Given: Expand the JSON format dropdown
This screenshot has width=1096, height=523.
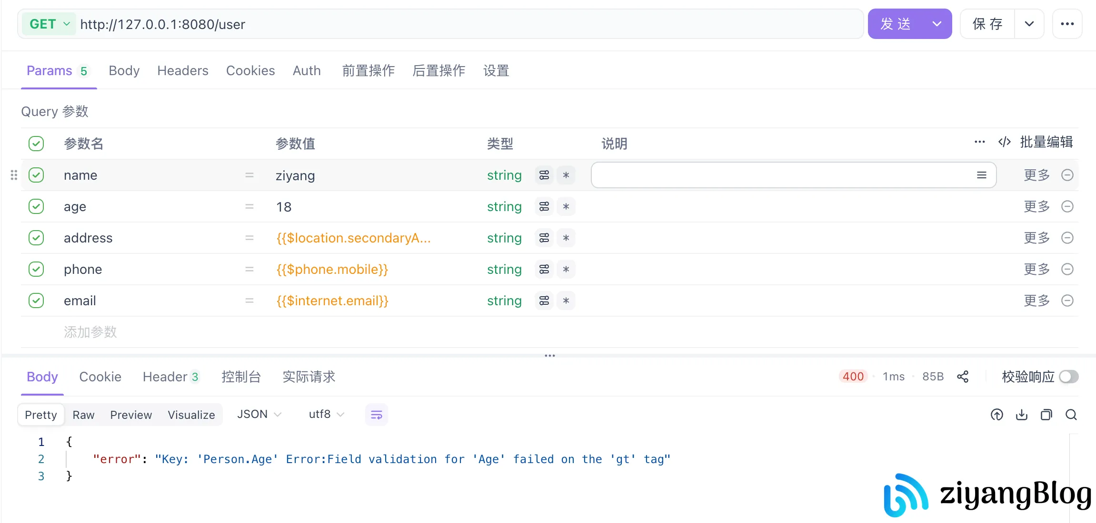Looking at the screenshot, I should pyautogui.click(x=259, y=415).
